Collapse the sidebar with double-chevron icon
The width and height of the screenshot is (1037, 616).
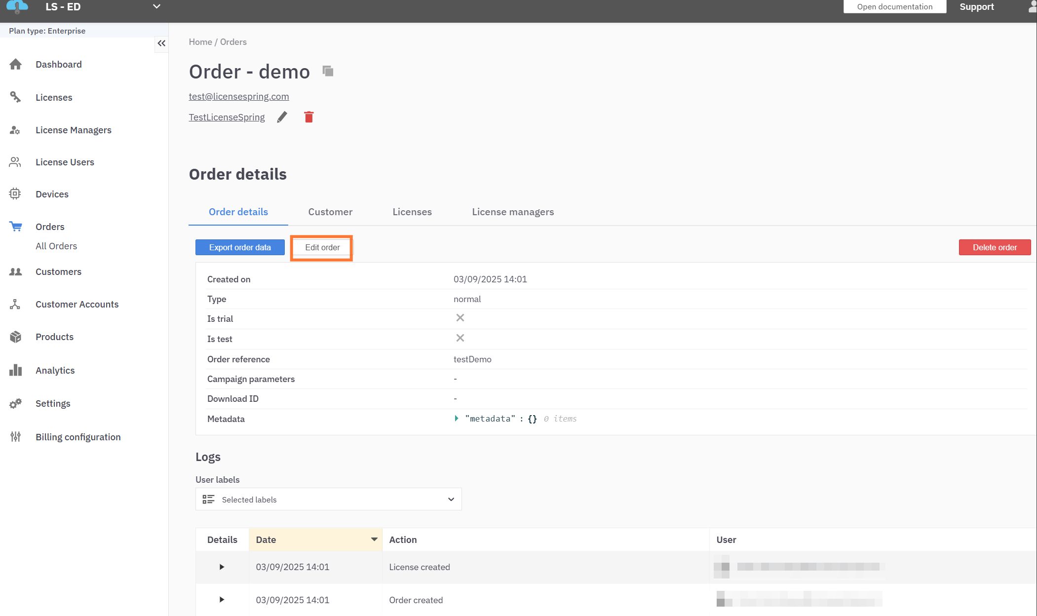click(161, 43)
